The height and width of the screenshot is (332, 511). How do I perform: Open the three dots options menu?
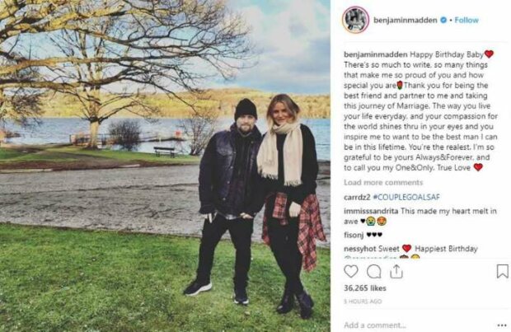(x=502, y=325)
